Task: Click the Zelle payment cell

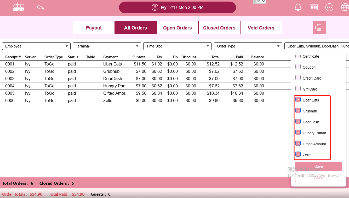Action: (x=108, y=100)
